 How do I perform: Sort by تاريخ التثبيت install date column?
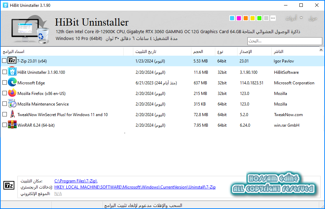point(162,52)
